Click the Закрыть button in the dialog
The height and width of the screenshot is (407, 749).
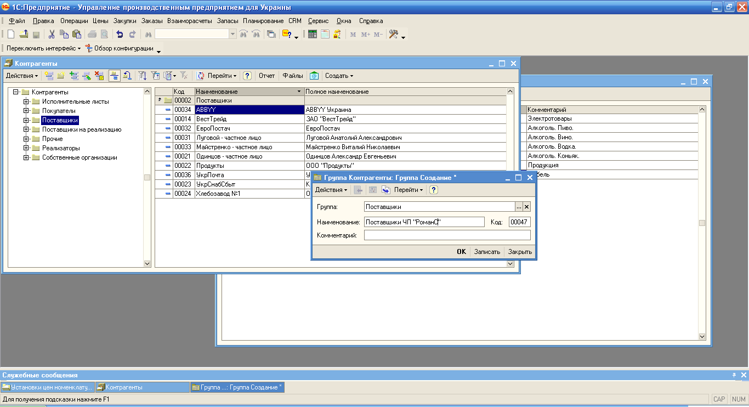520,252
